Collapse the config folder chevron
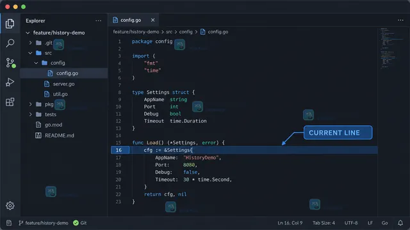Image resolution: width=410 pixels, height=230 pixels. point(36,63)
